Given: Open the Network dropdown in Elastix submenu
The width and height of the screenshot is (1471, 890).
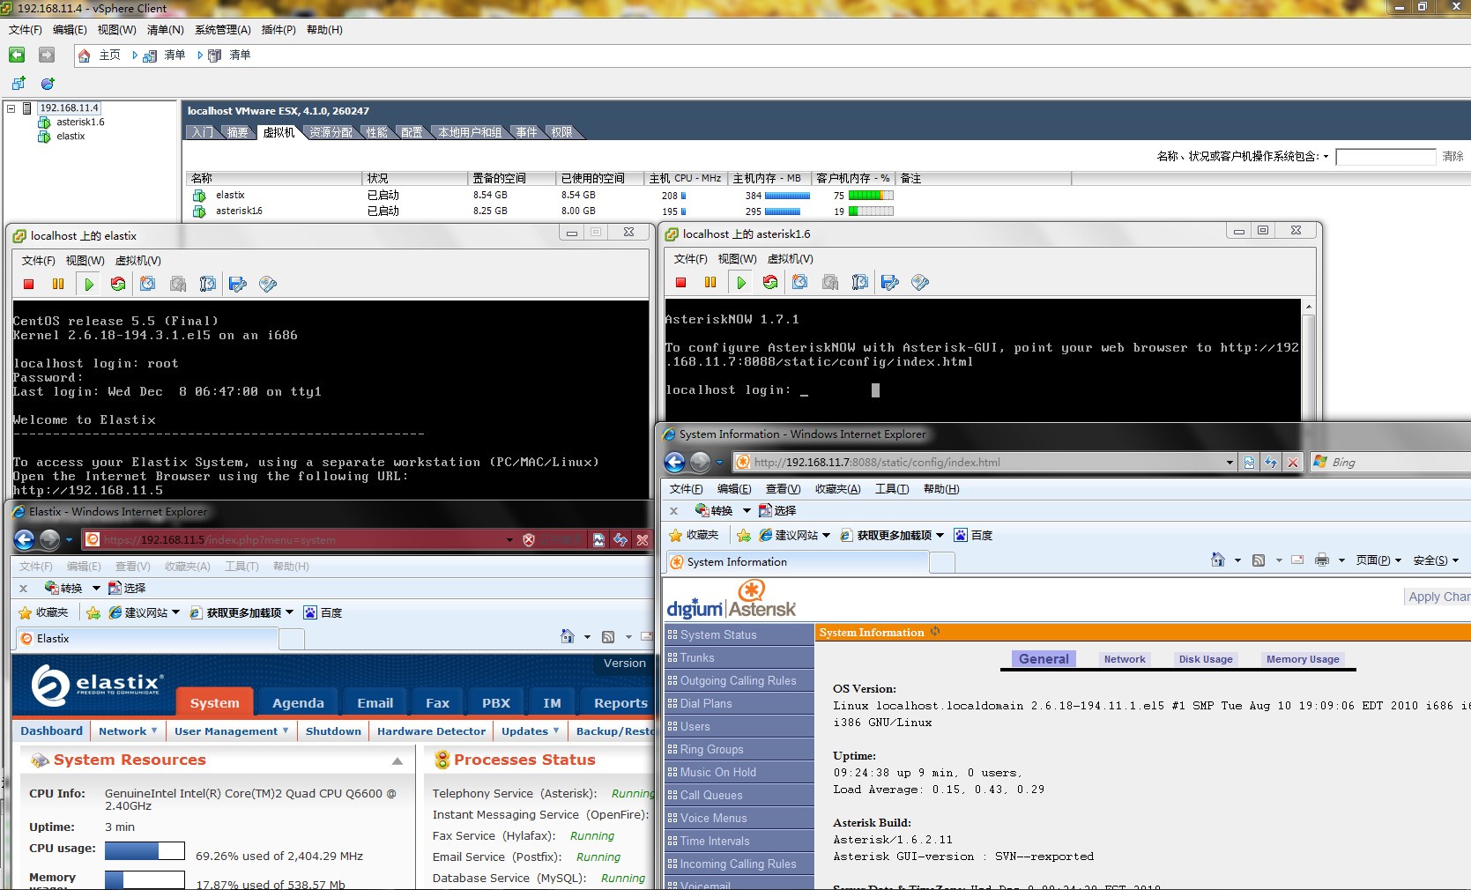Looking at the screenshot, I should tap(154, 731).
